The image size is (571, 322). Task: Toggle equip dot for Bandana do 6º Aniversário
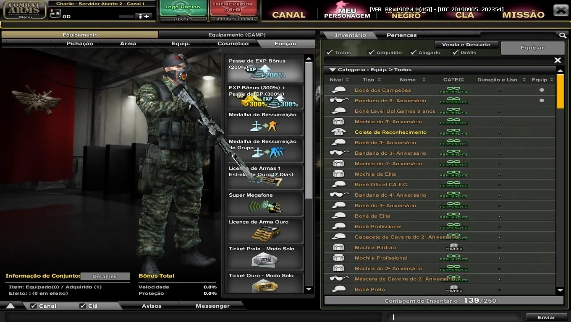pos(542,101)
